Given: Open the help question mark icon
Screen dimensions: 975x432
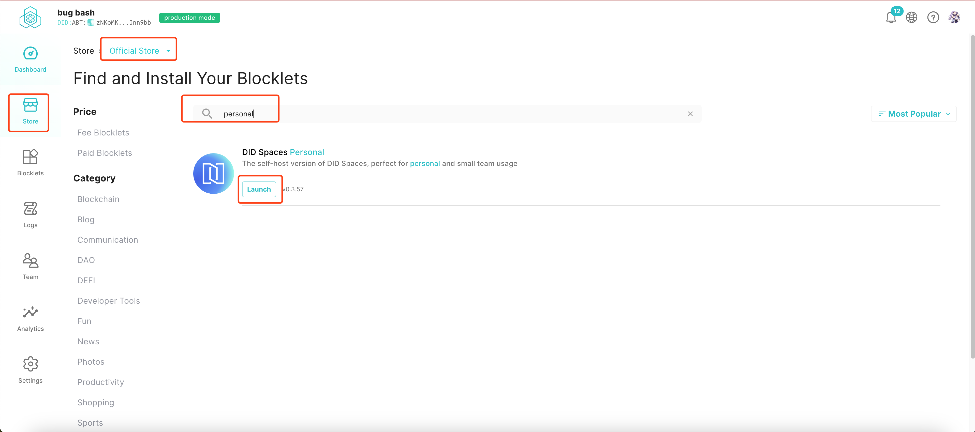Looking at the screenshot, I should (x=933, y=17).
